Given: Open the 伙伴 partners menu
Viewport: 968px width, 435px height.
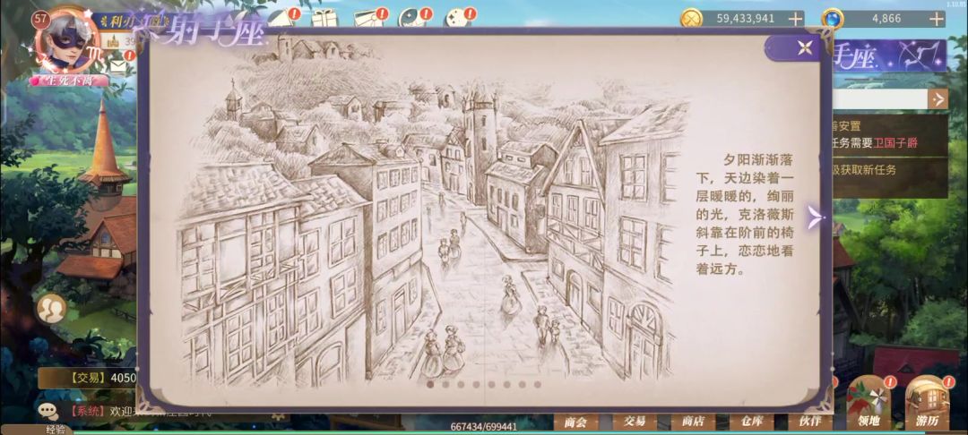Looking at the screenshot, I should pos(808,422).
